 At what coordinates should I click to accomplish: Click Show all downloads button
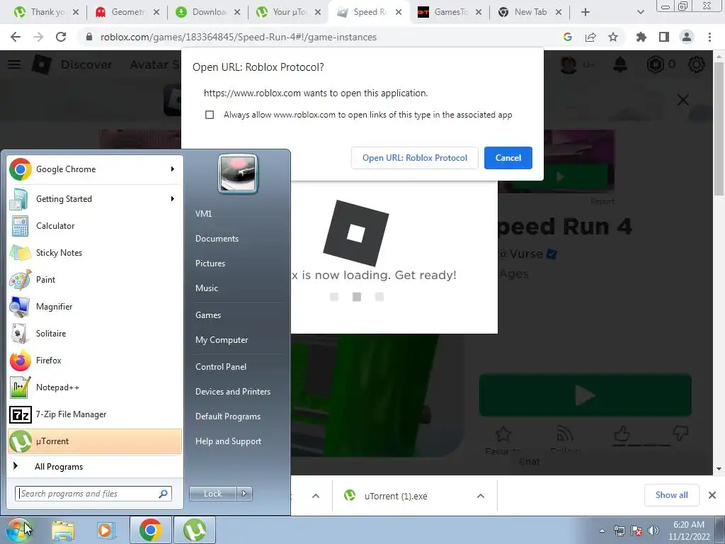coord(671,495)
